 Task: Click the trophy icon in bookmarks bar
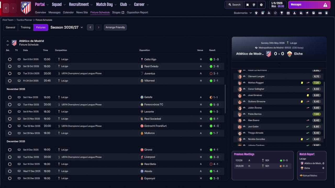pos(282,13)
